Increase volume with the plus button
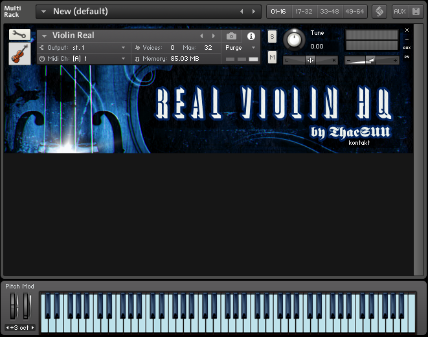The image size is (428, 337). [x=395, y=61]
